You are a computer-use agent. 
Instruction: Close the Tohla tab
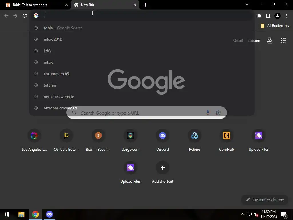[x=66, y=5]
